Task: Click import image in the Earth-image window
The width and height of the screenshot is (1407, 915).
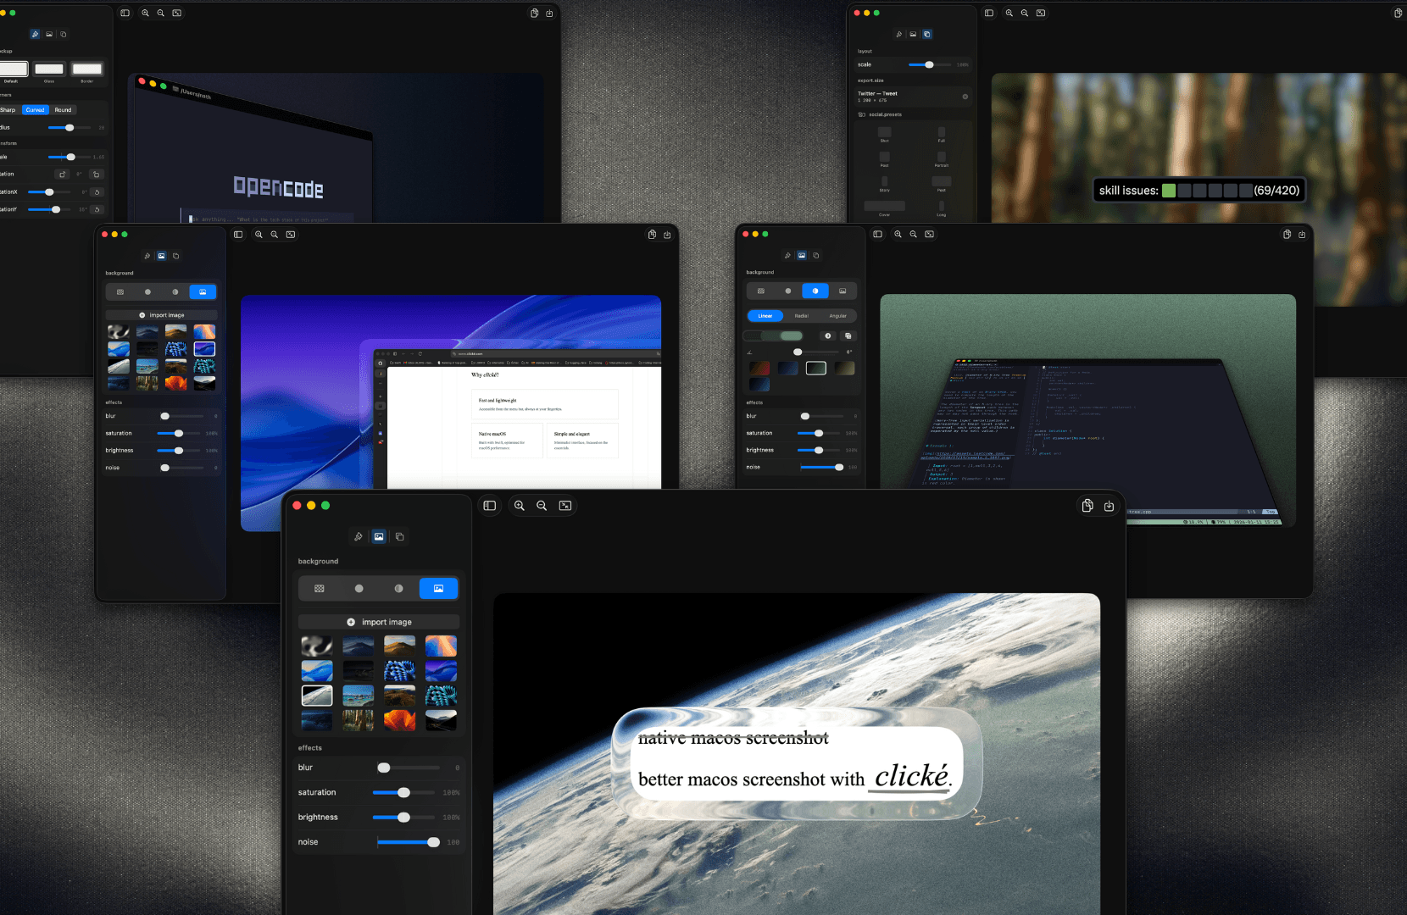Action: click(379, 622)
